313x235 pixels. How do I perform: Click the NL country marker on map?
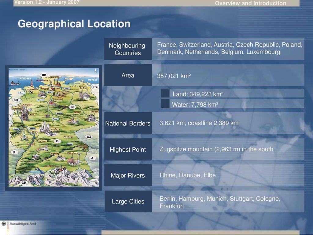click(17, 100)
